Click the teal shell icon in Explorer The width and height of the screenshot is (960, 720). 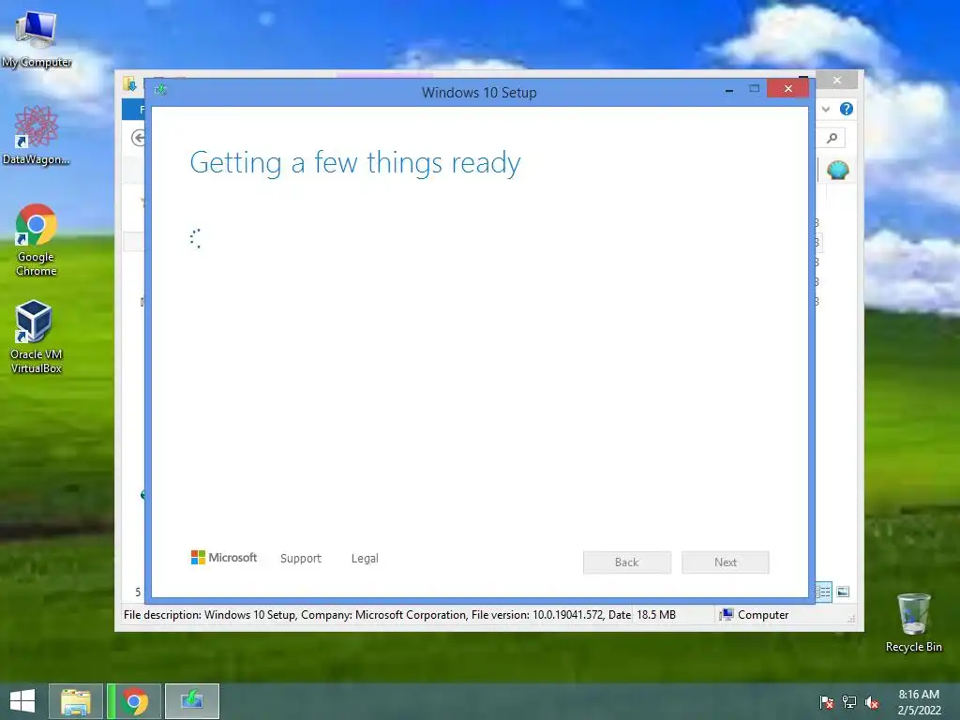coord(837,170)
